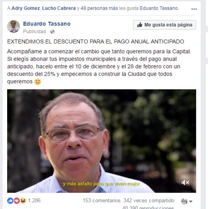Click the globe public audience icon
The width and height of the screenshot is (208, 209).
(52, 32)
